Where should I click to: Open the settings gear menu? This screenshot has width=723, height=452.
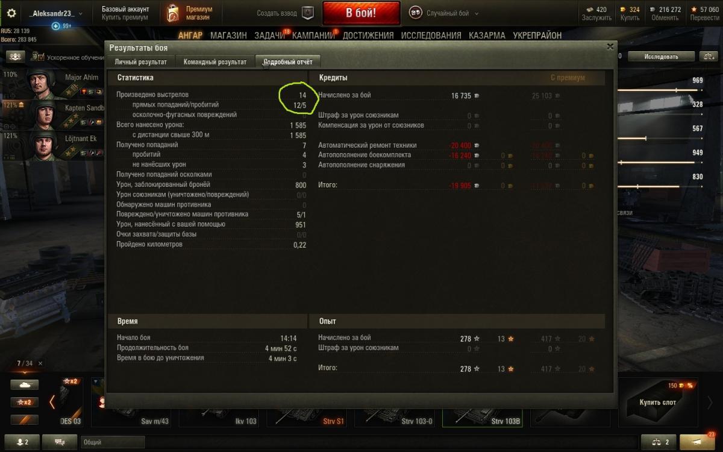tap(11, 13)
